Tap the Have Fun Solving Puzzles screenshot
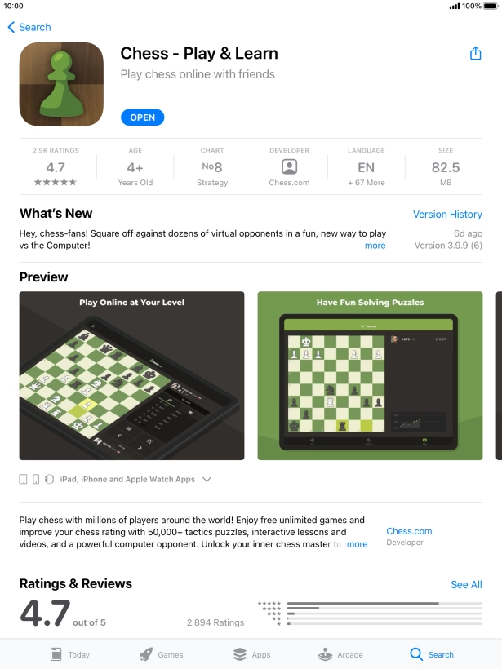 point(370,375)
